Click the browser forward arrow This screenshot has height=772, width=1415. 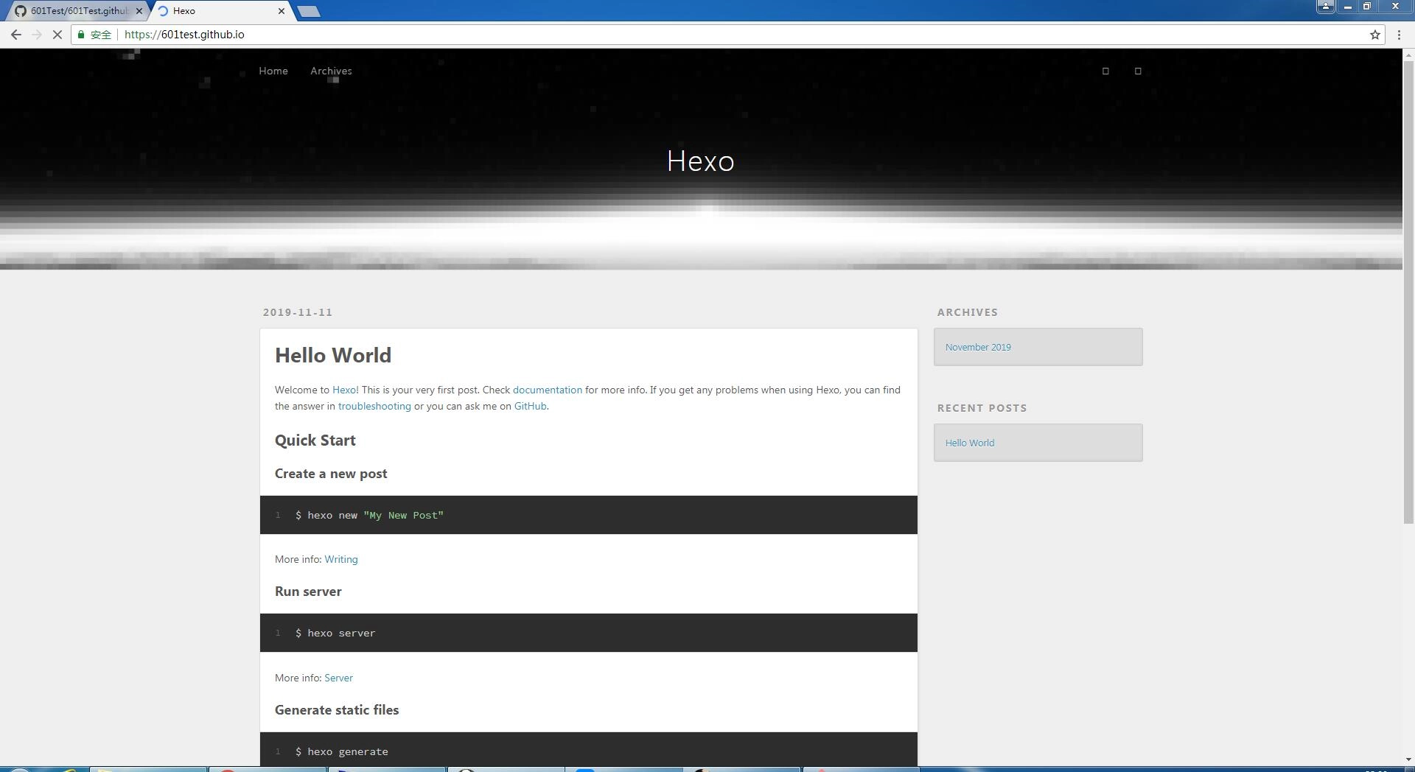[x=37, y=35]
